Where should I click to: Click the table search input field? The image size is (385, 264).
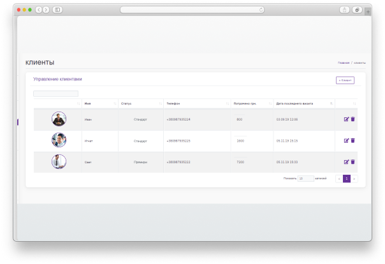(55, 94)
